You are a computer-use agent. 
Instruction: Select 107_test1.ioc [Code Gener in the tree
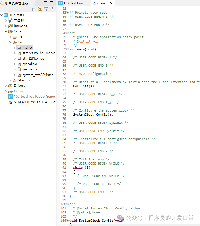coord(35,97)
